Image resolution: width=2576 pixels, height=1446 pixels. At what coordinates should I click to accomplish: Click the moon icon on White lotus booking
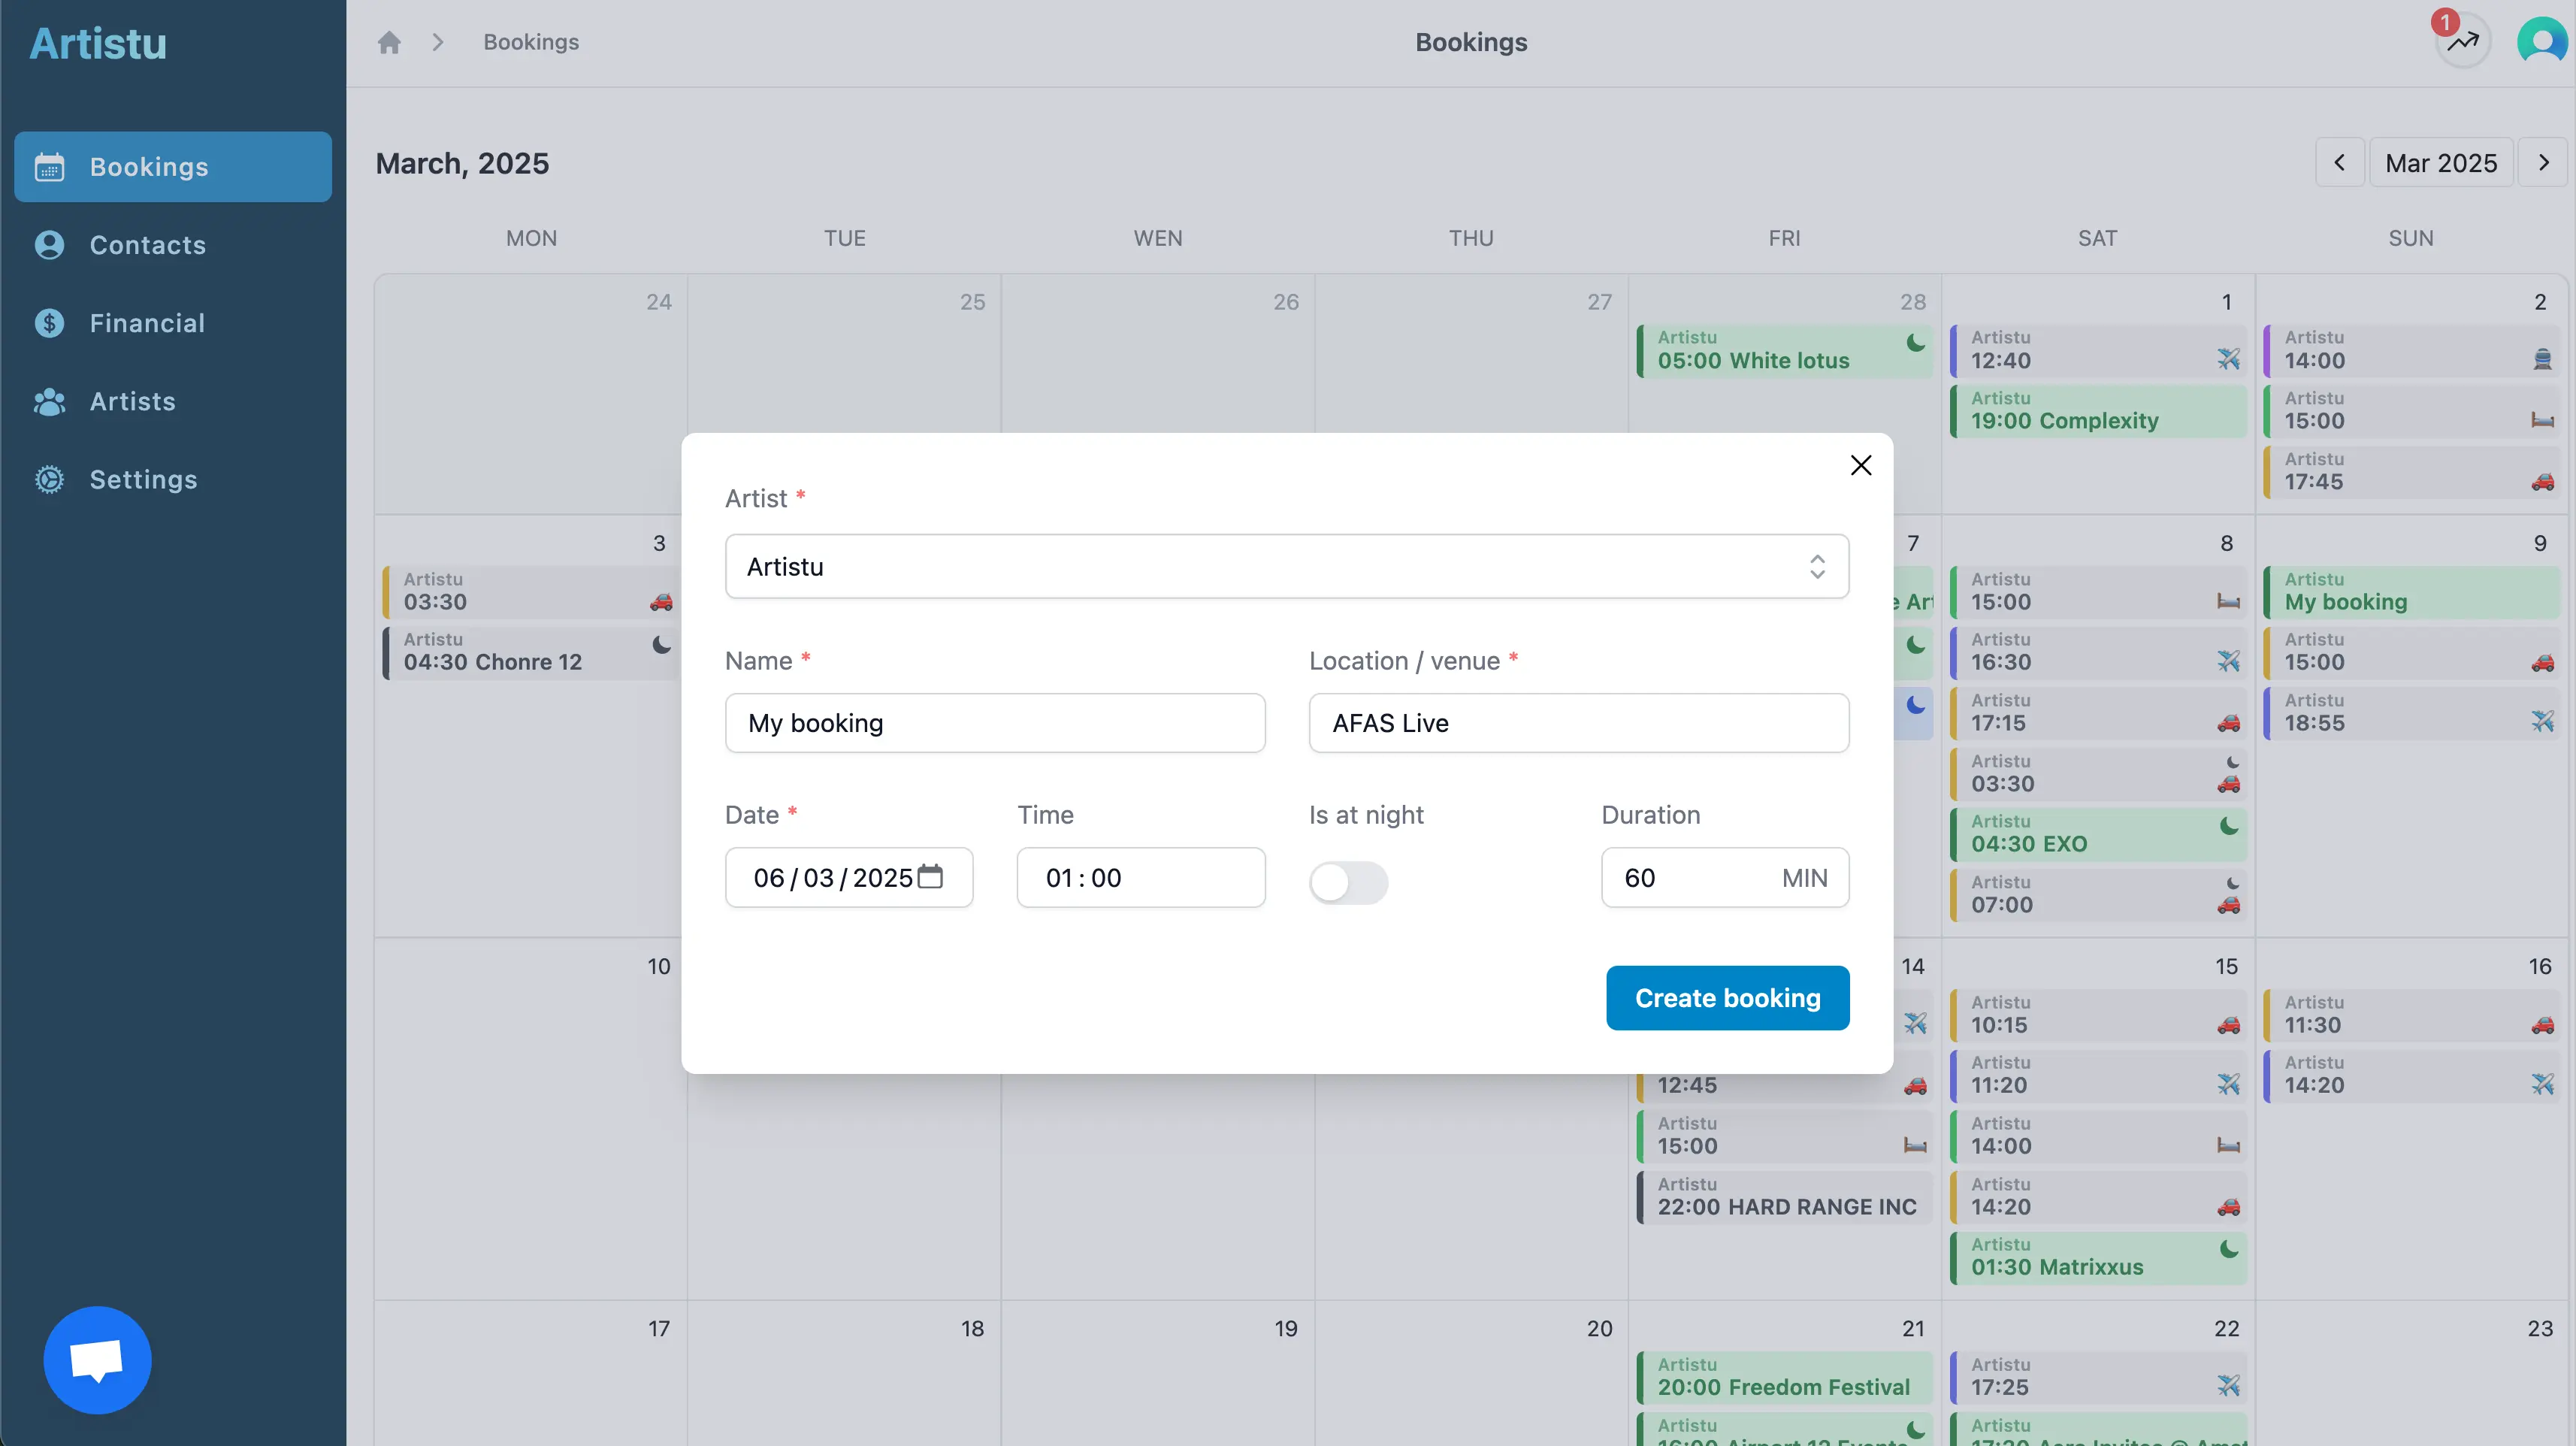coord(1915,343)
